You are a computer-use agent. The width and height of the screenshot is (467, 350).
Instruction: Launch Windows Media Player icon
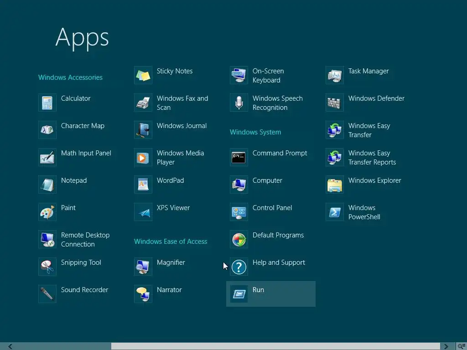[143, 157]
